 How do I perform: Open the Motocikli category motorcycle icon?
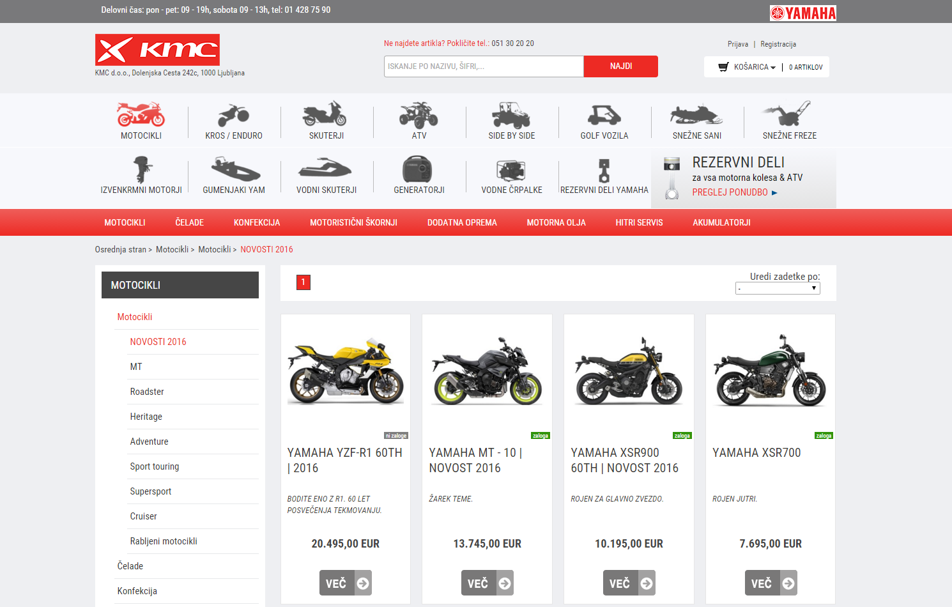pyautogui.click(x=141, y=114)
